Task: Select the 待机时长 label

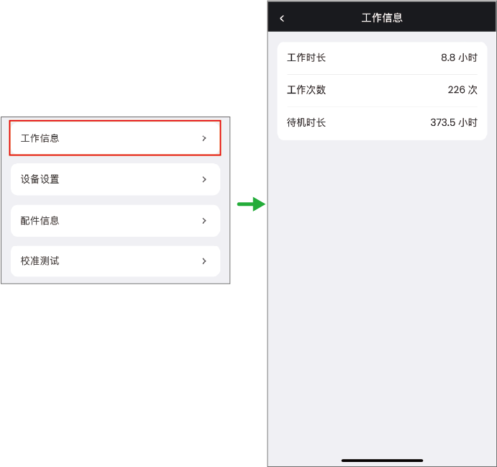Action: click(306, 122)
